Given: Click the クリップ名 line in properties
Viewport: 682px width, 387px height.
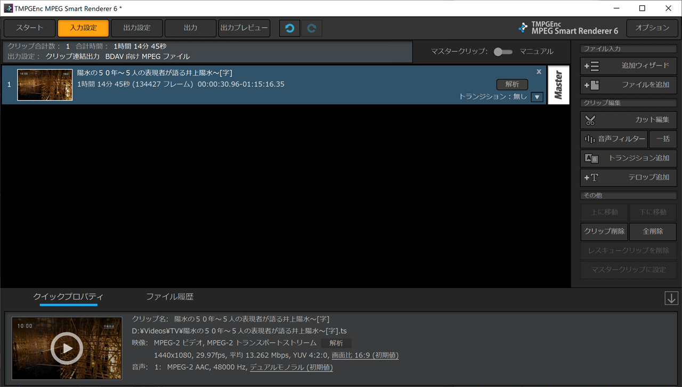Looking at the screenshot, I should tap(231, 319).
